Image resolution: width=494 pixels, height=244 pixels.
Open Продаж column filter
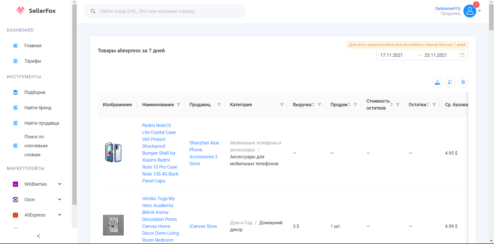pyautogui.click(x=355, y=105)
